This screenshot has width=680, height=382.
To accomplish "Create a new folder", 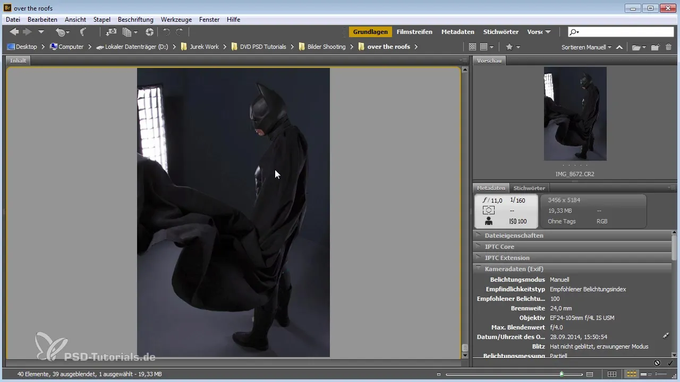I will point(656,47).
